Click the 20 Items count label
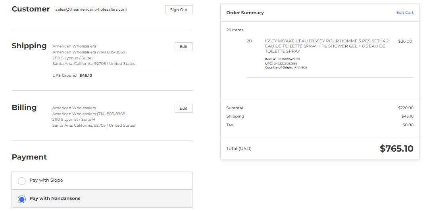Screen dimensions: 429x211 [x=235, y=30]
